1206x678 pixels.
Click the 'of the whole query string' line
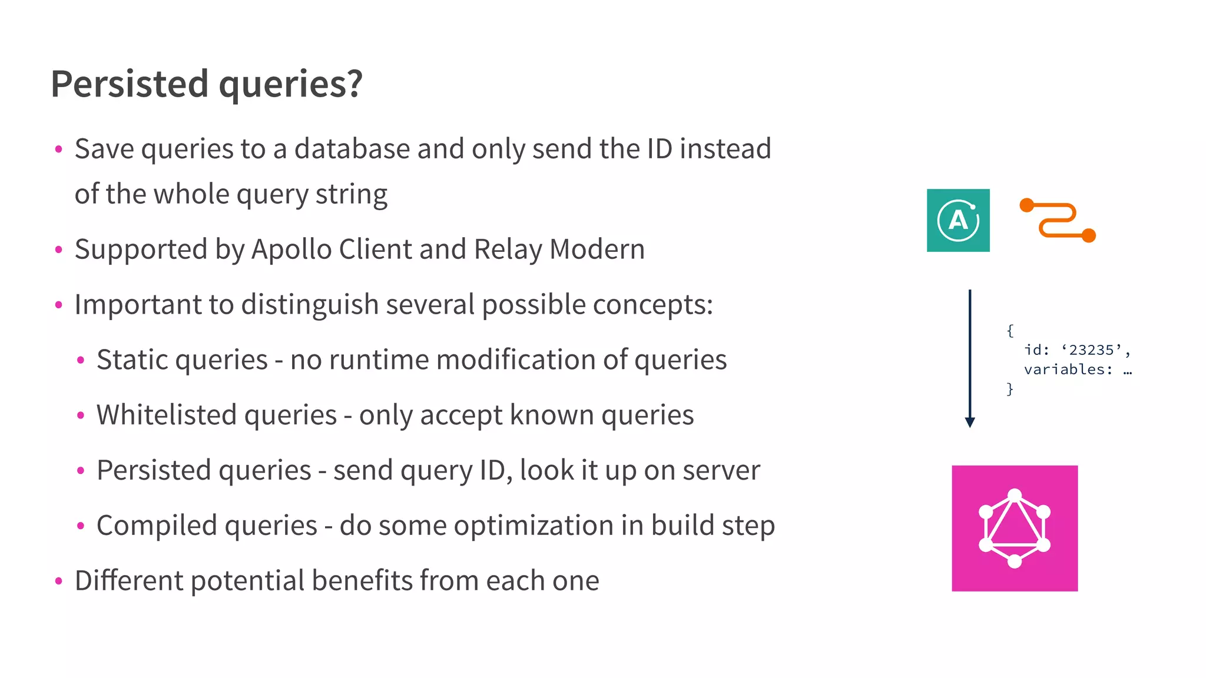click(x=231, y=194)
